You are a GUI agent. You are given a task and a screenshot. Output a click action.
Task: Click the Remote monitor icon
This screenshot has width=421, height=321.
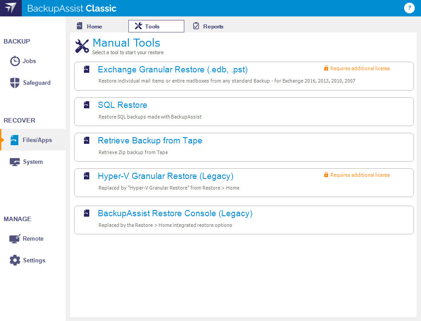coord(15,238)
